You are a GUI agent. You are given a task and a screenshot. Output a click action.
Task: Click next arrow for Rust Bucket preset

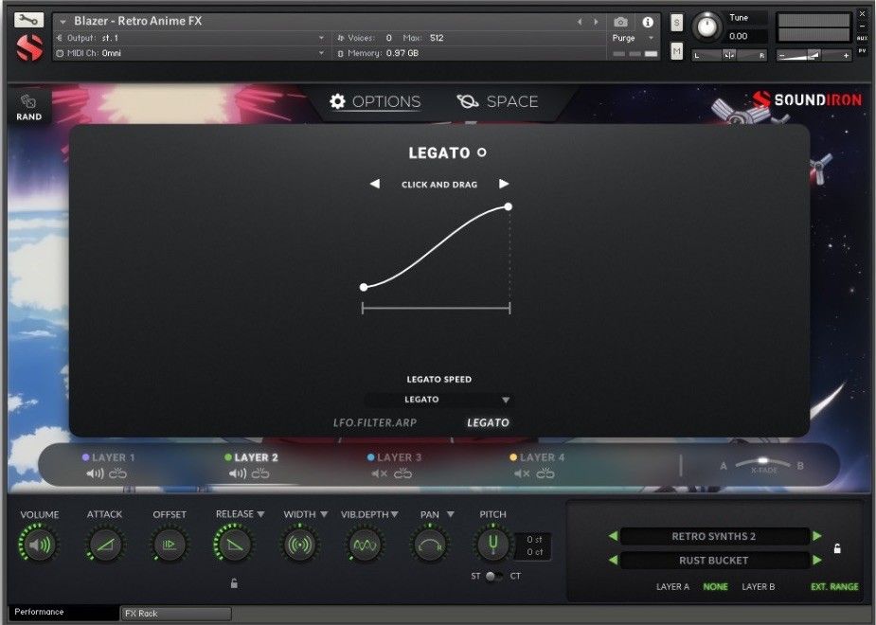[x=817, y=561]
